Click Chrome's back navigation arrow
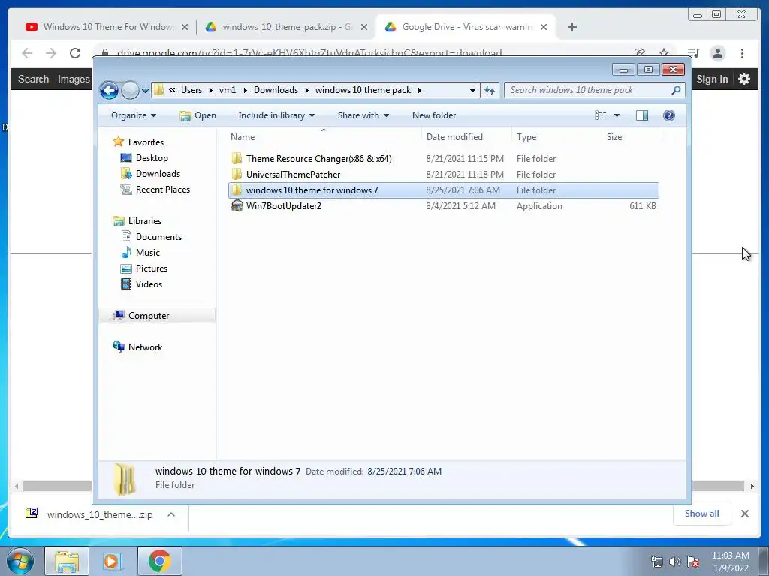 pos(27,53)
